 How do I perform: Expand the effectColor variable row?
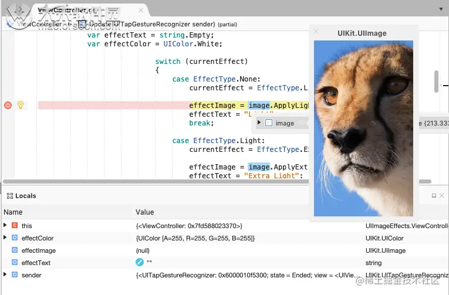(x=5, y=238)
